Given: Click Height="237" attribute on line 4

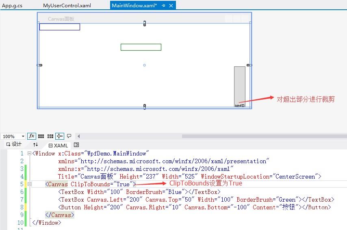Looking at the screenshot, I should click(139, 177).
